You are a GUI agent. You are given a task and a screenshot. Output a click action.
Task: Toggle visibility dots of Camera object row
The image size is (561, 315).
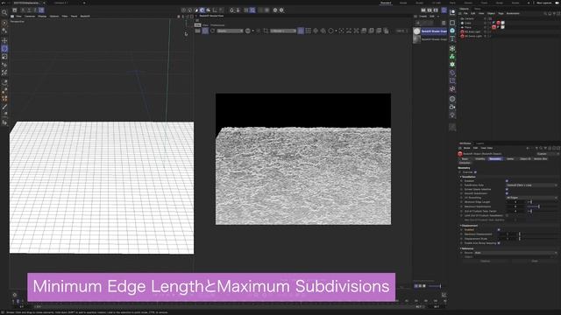(x=485, y=18)
